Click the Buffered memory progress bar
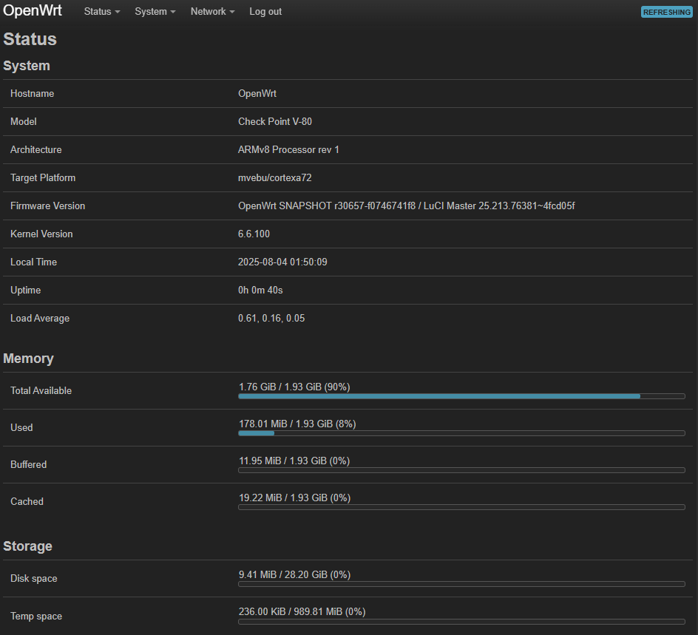Screen dimensions: 698x635 point(461,470)
